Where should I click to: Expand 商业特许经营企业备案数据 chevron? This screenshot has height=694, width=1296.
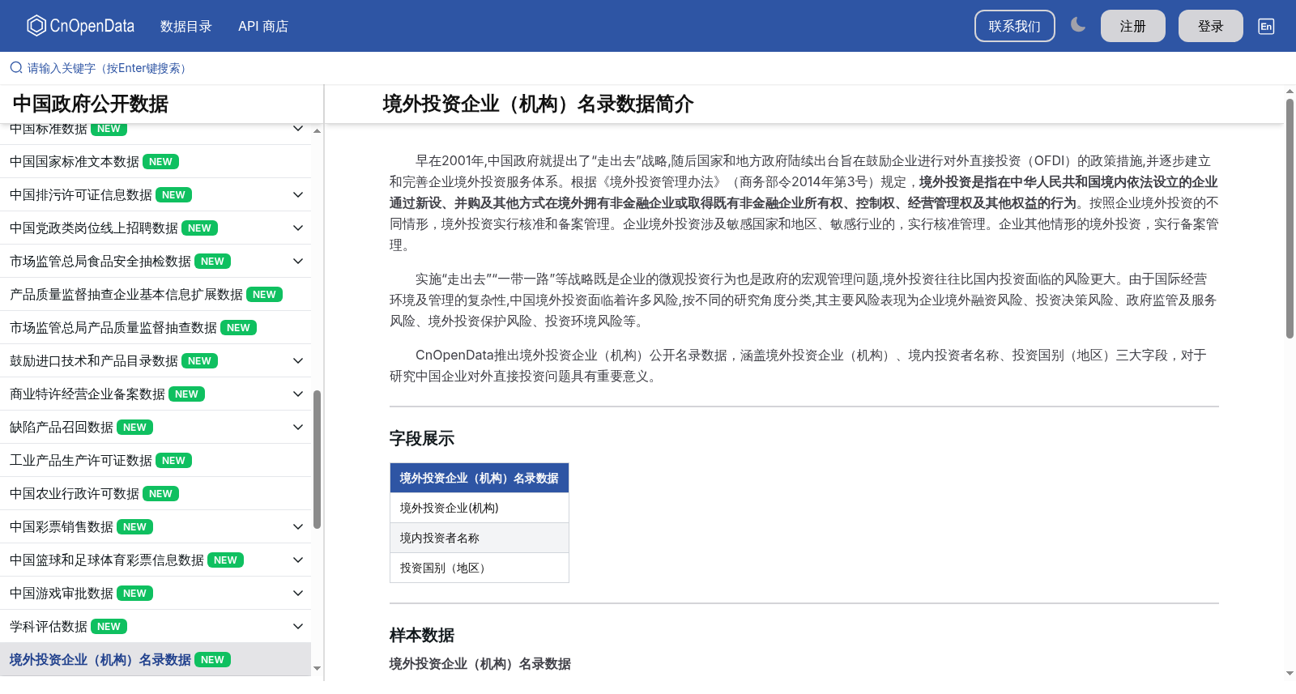tap(298, 394)
